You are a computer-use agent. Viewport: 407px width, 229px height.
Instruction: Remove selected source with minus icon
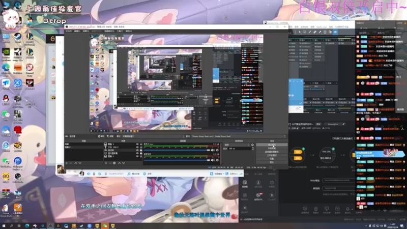tap(110, 163)
